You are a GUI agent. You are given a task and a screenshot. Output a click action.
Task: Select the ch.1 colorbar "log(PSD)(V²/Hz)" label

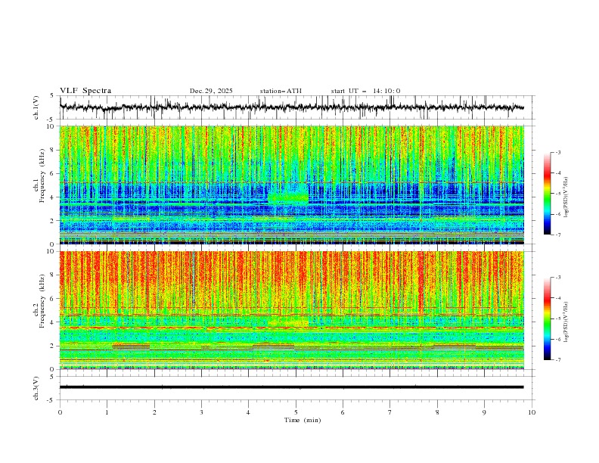pos(566,197)
